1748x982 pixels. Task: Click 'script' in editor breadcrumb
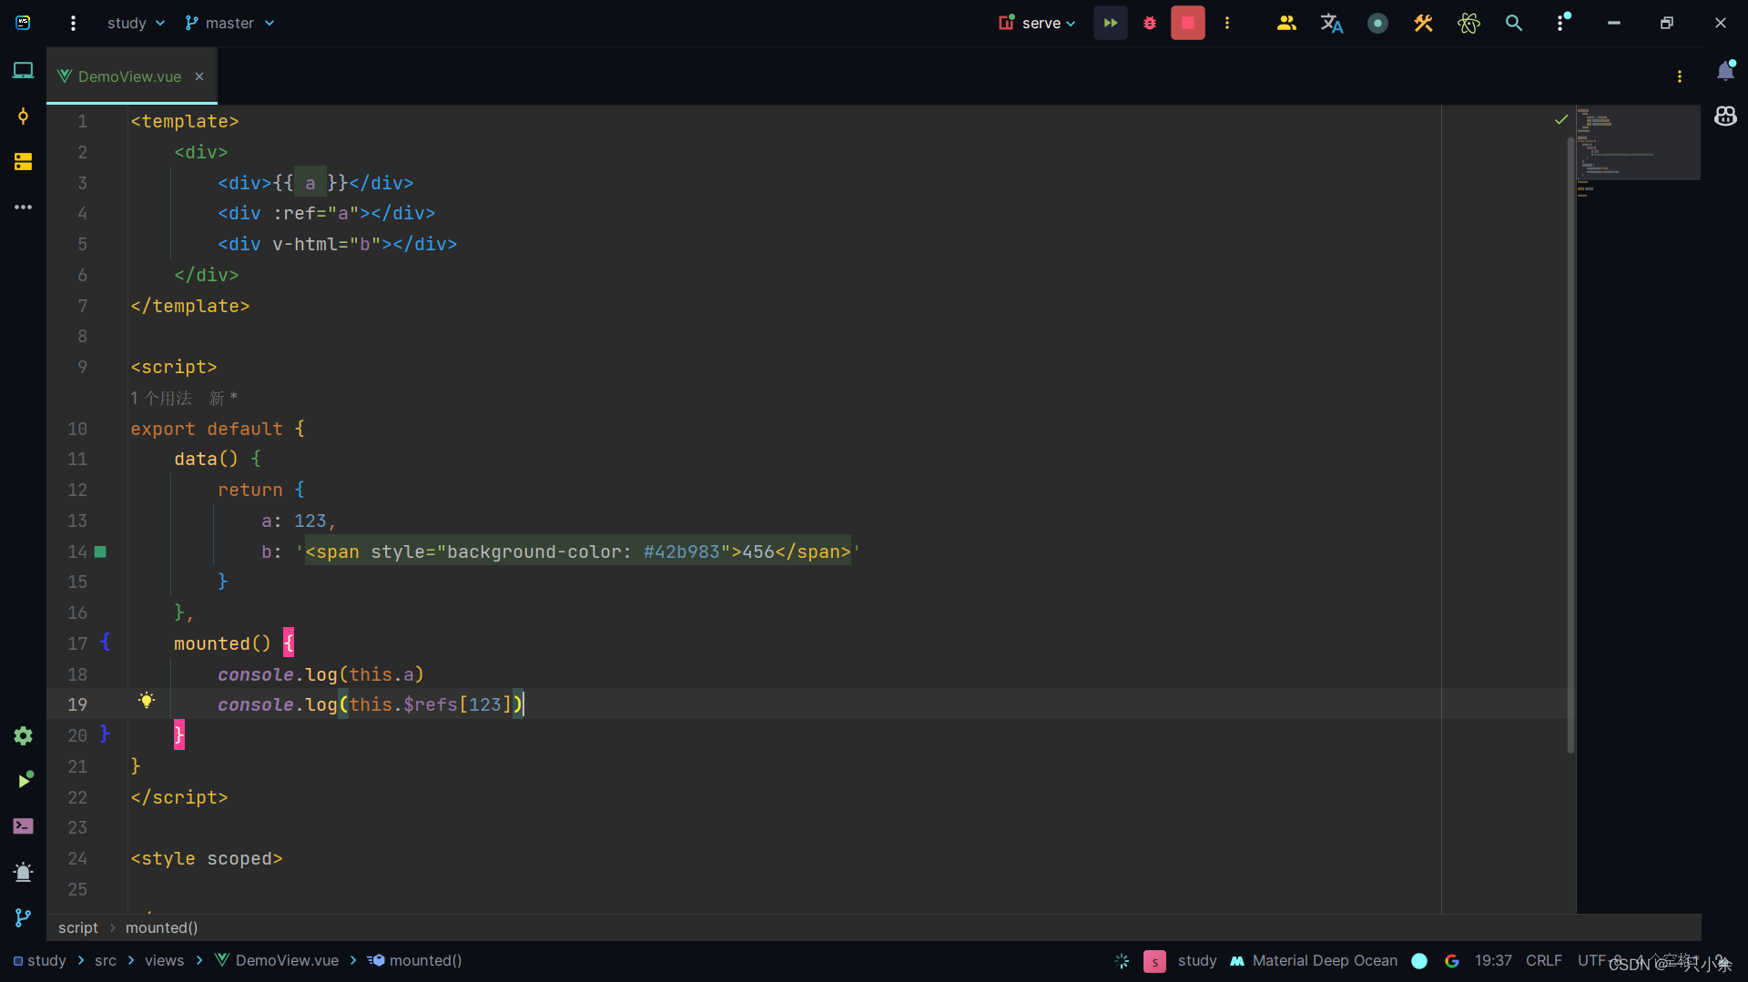(78, 927)
